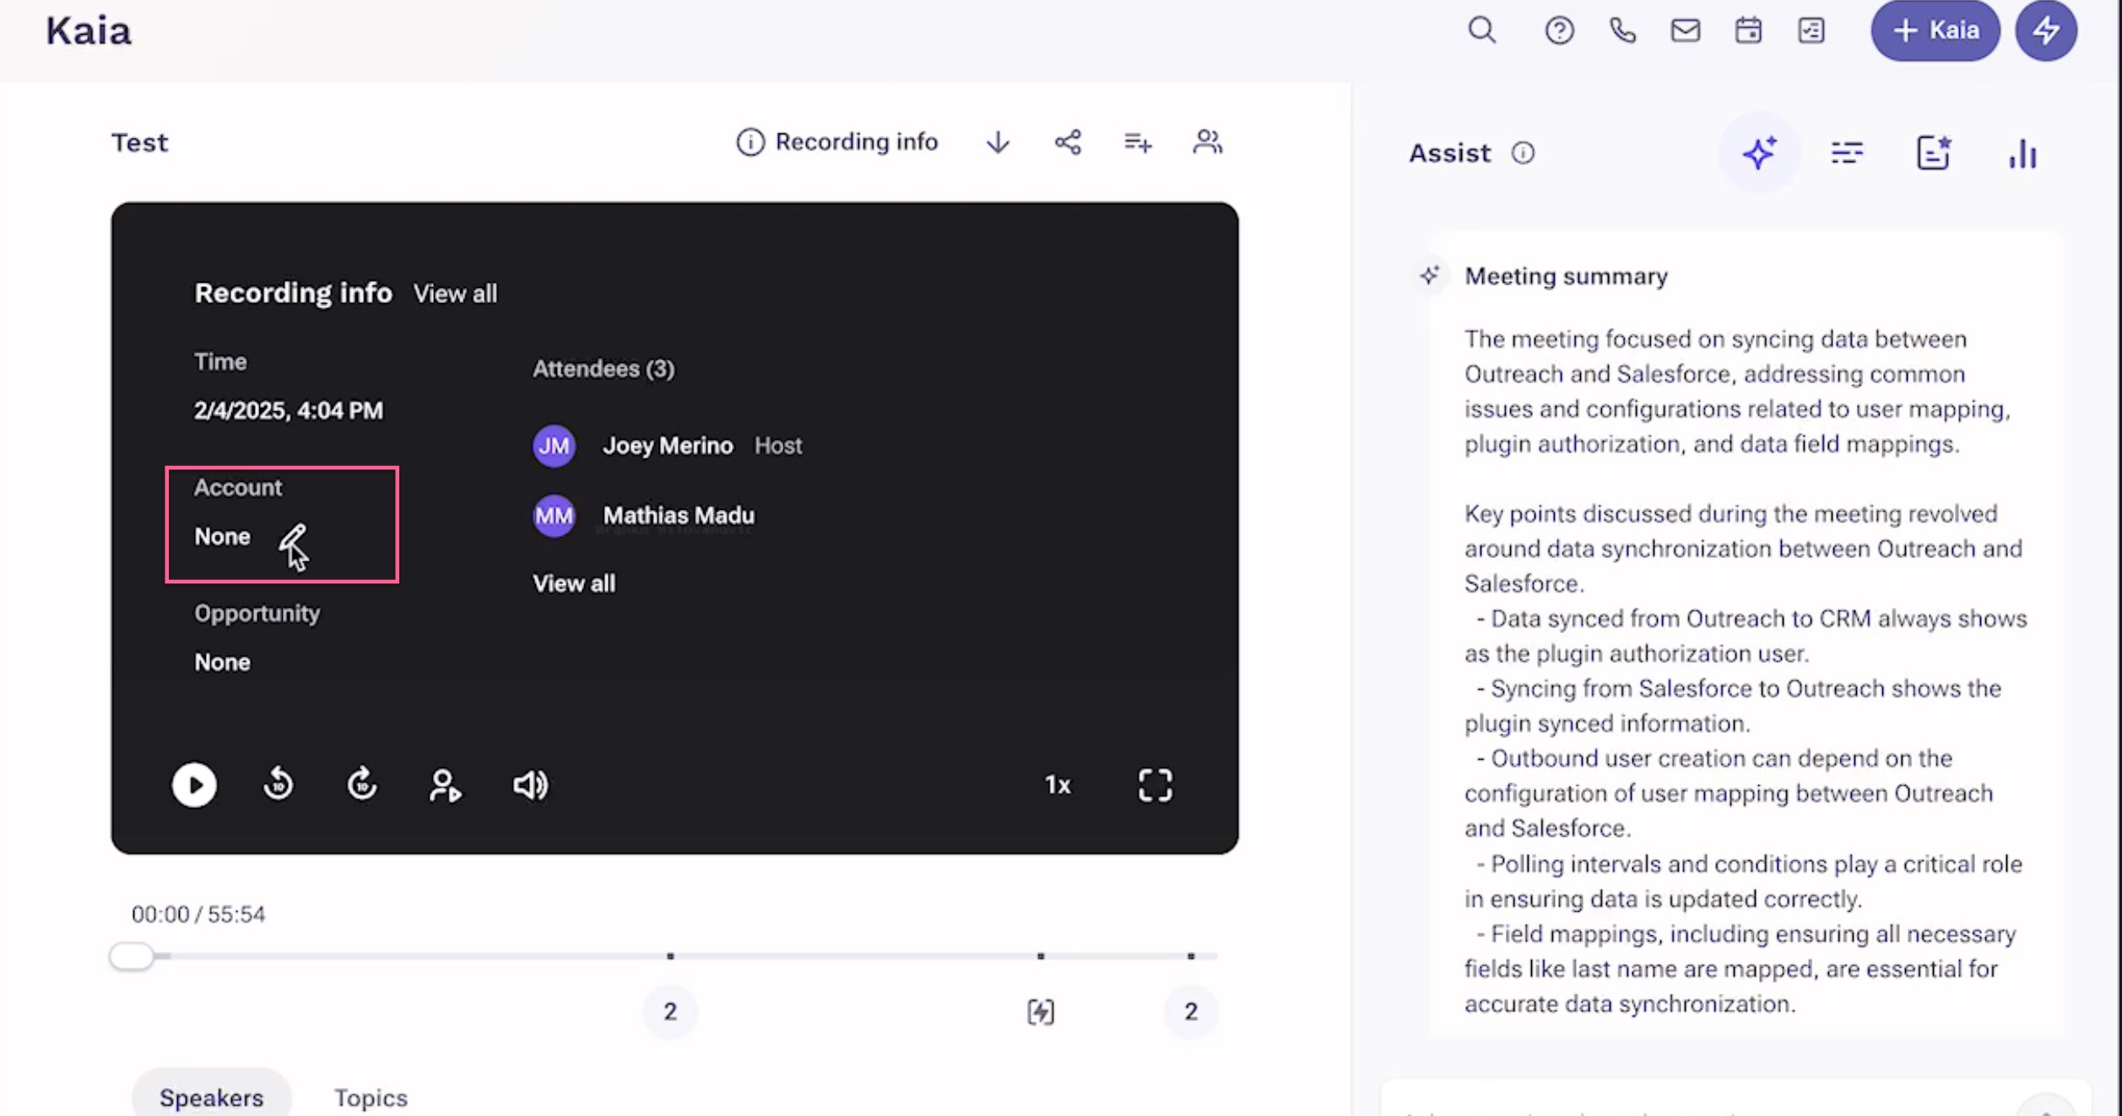The image size is (2122, 1116).
Task: Enter fullscreen mode
Action: coord(1155,785)
